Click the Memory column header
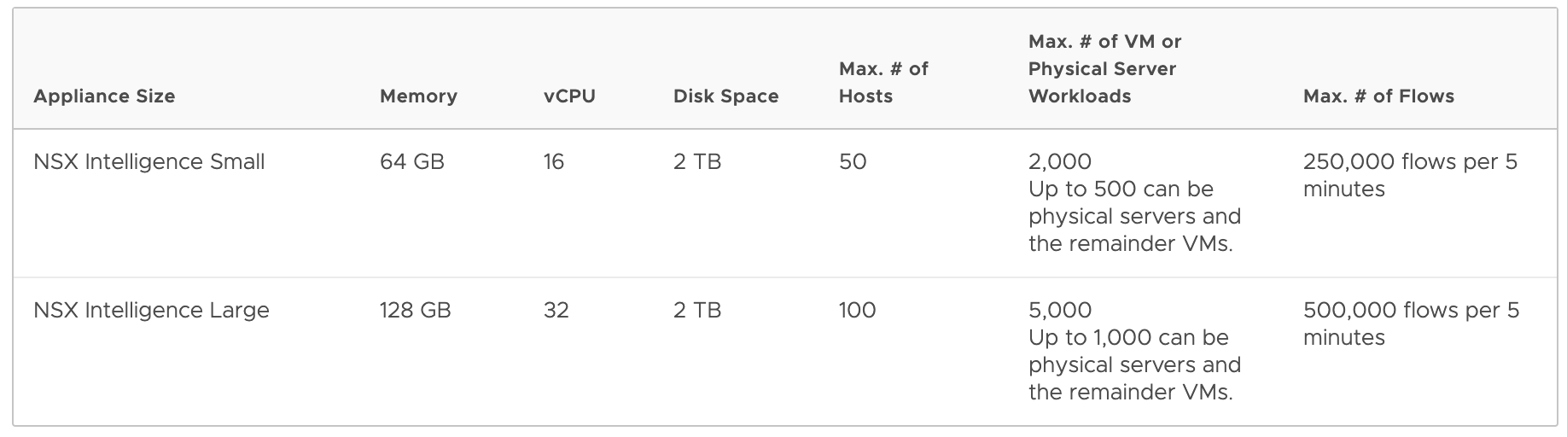Viewport: 1567px width, 437px height. 418,96
